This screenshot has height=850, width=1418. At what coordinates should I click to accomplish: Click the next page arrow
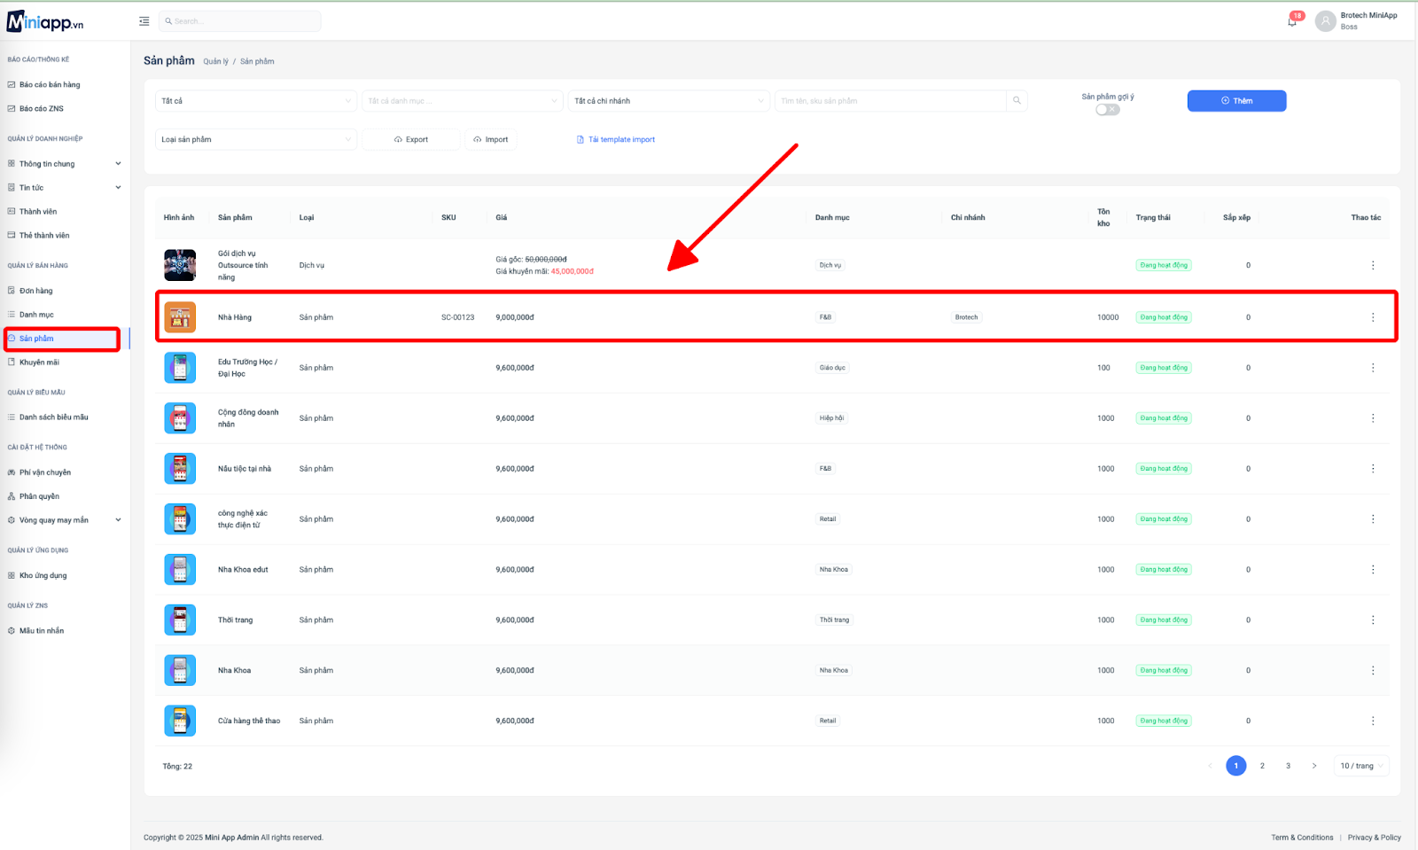click(x=1314, y=766)
